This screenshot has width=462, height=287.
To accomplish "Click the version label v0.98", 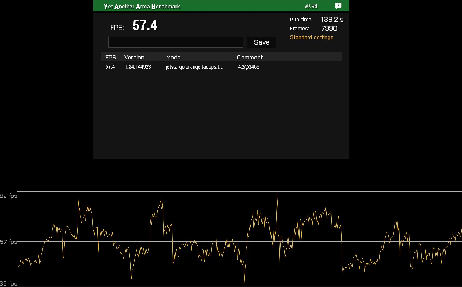I will (311, 6).
